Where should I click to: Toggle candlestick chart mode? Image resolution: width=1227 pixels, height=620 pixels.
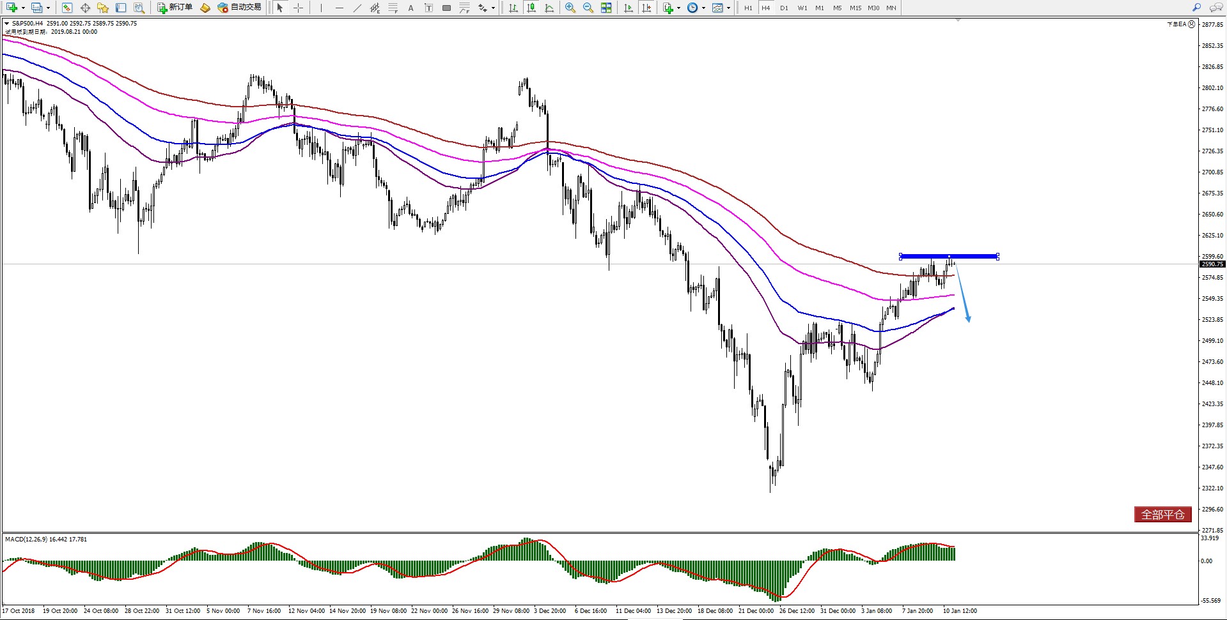(x=531, y=8)
